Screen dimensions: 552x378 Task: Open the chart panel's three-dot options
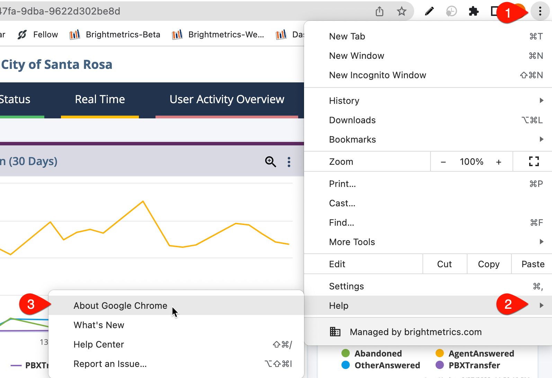[289, 162]
